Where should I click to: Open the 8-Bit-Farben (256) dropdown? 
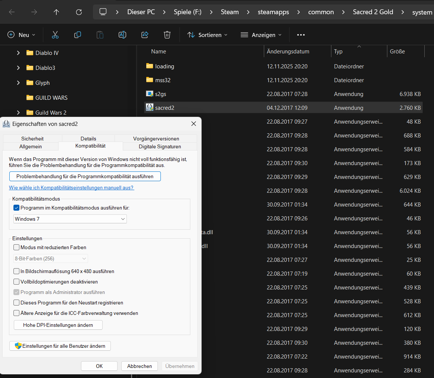tap(51, 258)
